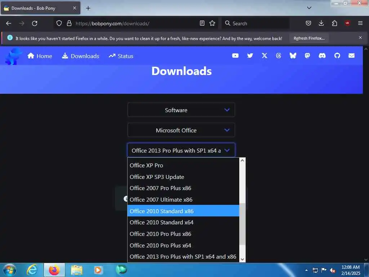Open the uBlock Origin extension icon

(347, 23)
